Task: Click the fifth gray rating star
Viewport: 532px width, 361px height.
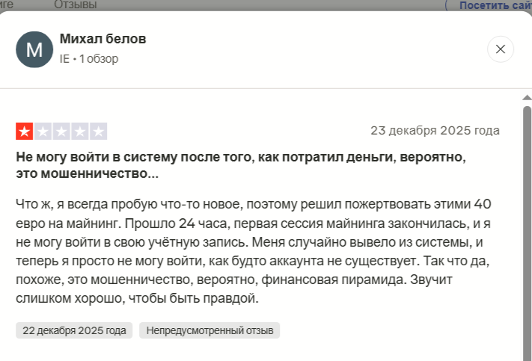Action: click(x=98, y=132)
